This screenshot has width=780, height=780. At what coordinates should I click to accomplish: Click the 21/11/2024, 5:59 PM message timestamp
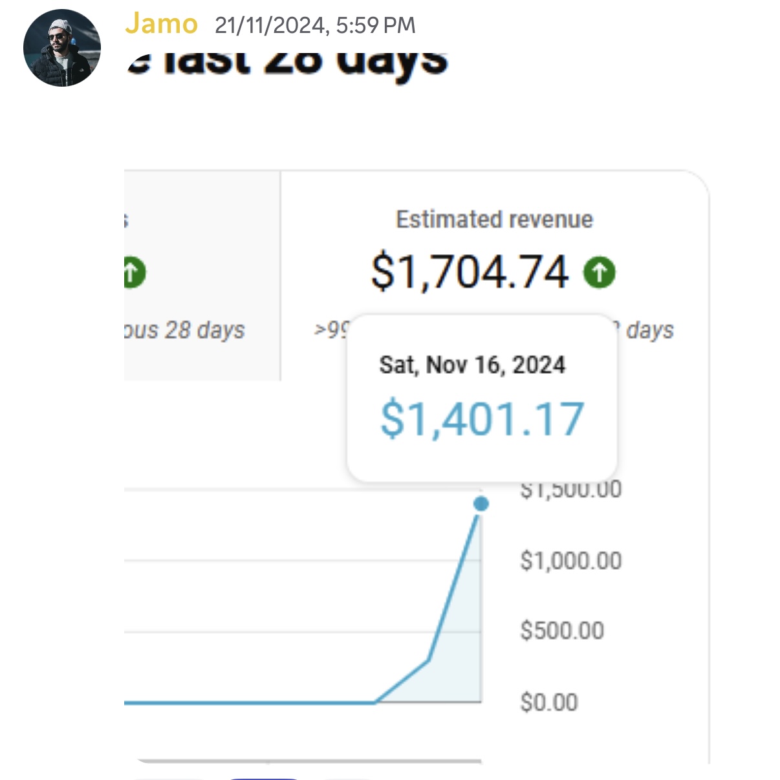pyautogui.click(x=315, y=25)
